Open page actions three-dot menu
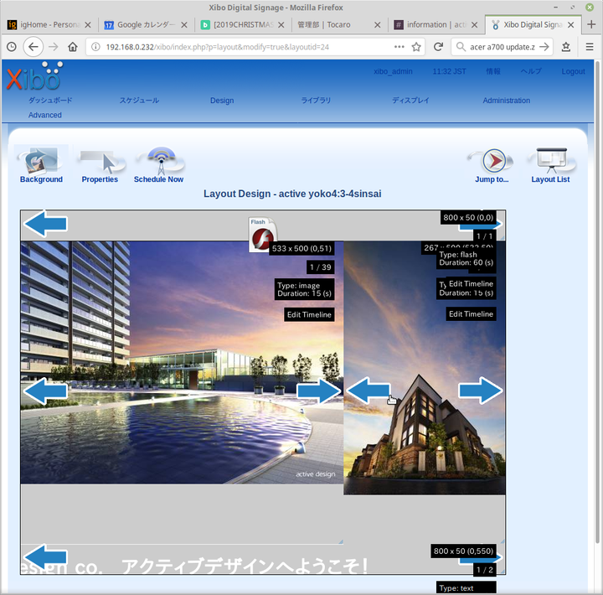The height and width of the screenshot is (595, 603). [399, 47]
